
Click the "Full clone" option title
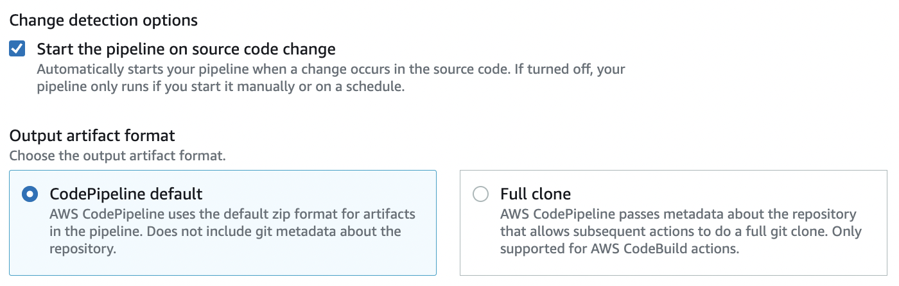536,194
